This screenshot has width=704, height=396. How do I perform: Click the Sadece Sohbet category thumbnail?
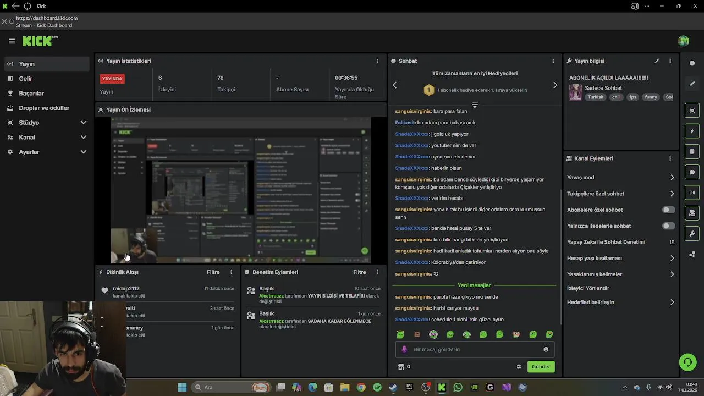coord(575,92)
